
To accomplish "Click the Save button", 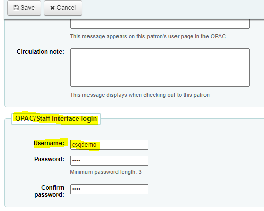I will [x=24, y=8].
